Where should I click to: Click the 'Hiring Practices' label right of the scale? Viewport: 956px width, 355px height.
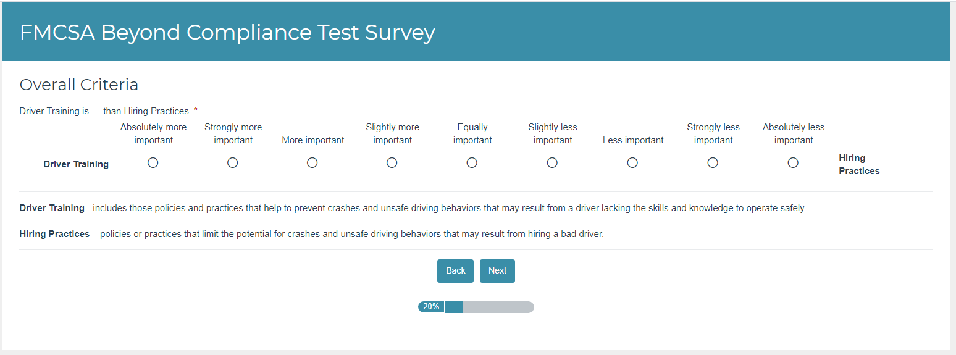[x=858, y=164]
